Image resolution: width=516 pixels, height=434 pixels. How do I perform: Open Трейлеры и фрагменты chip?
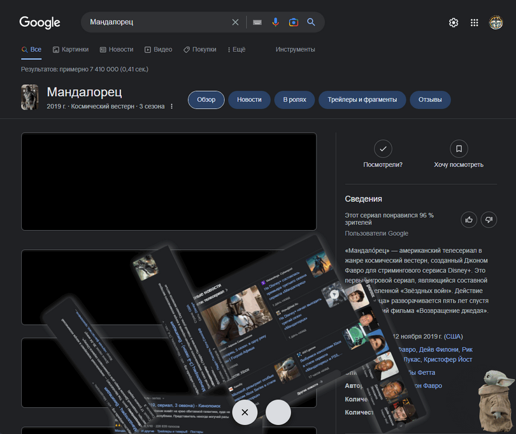362,100
